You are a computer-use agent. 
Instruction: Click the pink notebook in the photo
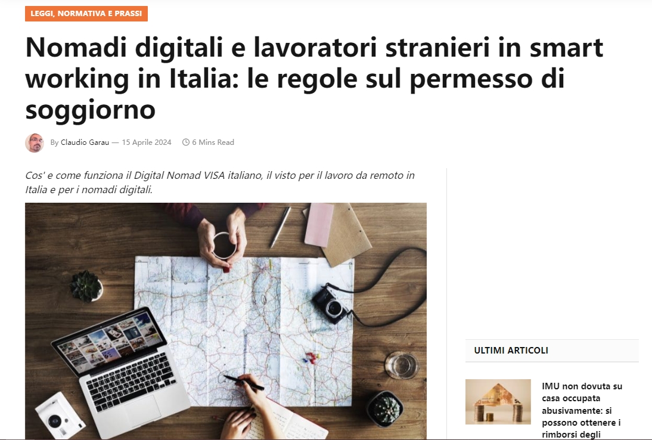point(319,225)
